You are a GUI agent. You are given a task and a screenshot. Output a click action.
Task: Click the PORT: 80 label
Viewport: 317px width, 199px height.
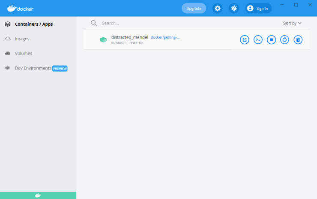(136, 43)
